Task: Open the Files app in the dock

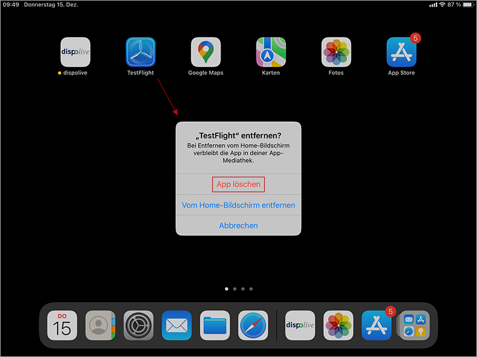Action: click(215, 325)
